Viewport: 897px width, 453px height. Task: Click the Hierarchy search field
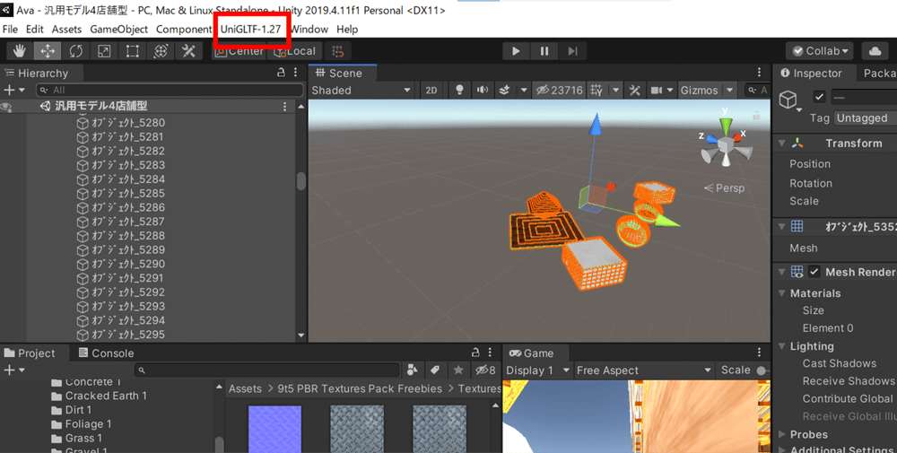(x=170, y=90)
